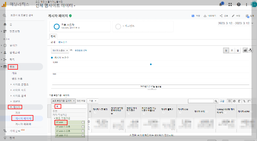Click the share report button
The height and width of the screenshot is (141, 257).
point(224,16)
